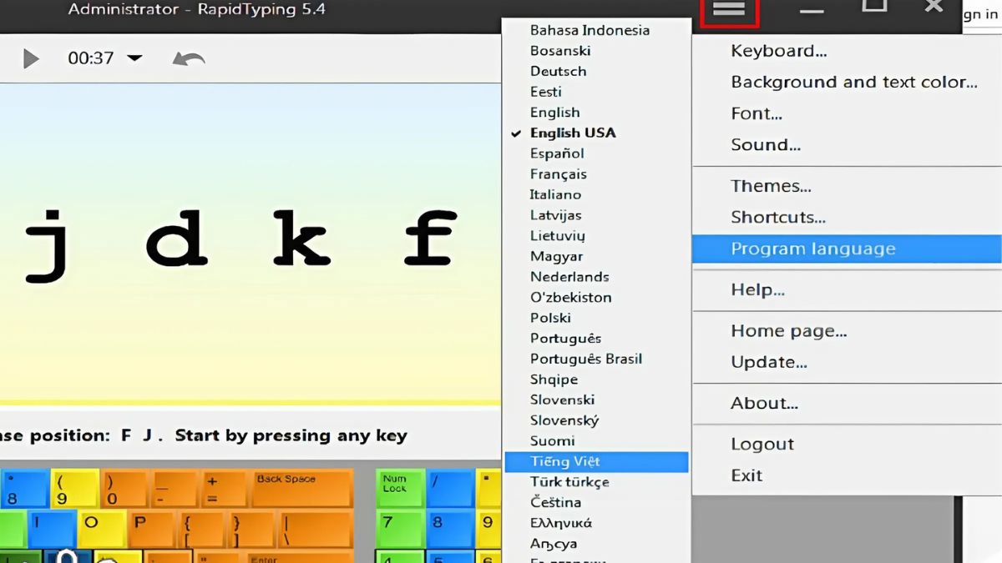
Task: Select Italiano language
Action: (555, 194)
